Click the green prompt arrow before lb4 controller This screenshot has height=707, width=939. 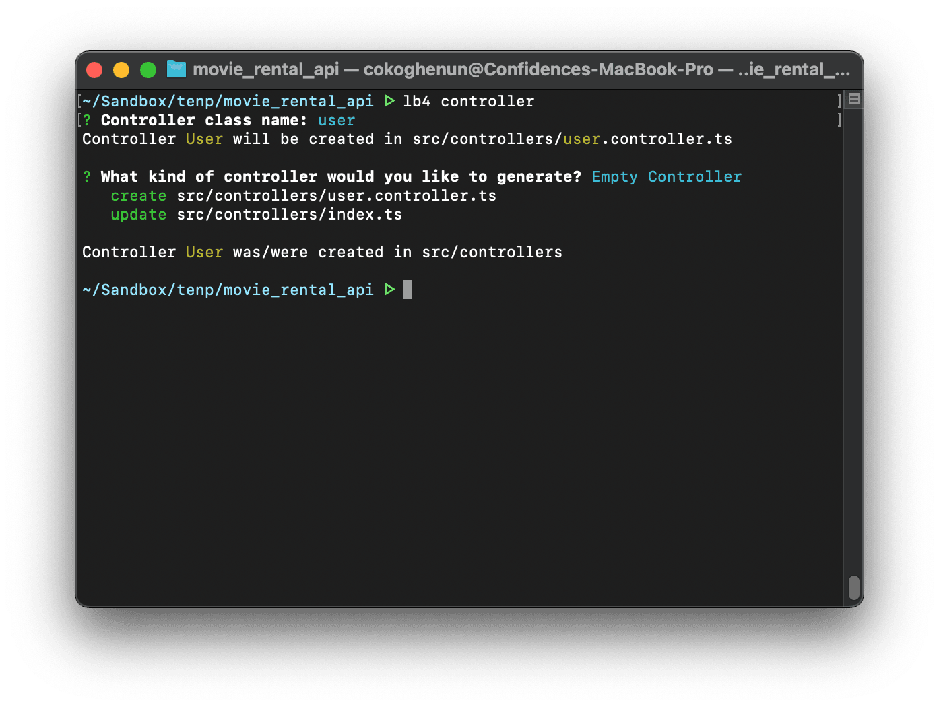click(389, 102)
